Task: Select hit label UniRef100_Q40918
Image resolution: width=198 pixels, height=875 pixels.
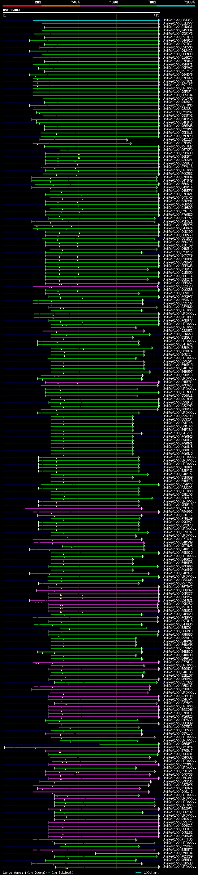Action: point(178,40)
